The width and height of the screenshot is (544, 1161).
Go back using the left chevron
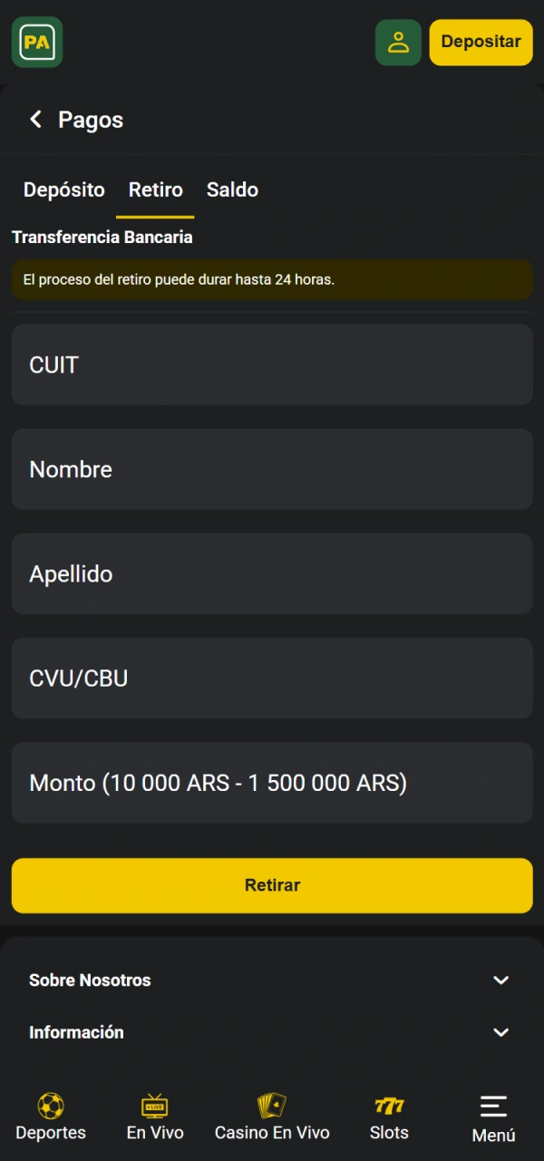pyautogui.click(x=34, y=119)
